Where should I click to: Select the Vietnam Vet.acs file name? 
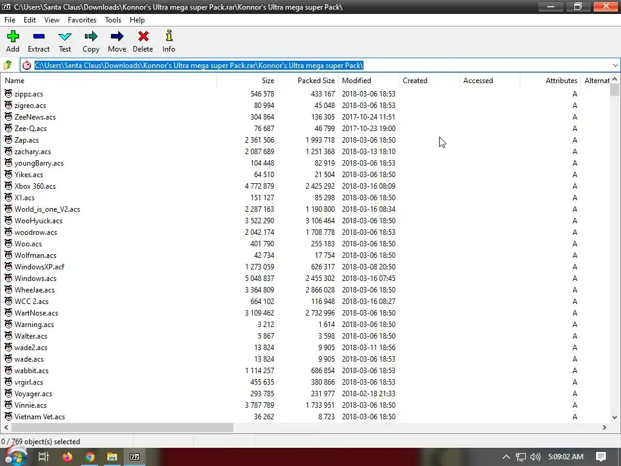(39, 416)
